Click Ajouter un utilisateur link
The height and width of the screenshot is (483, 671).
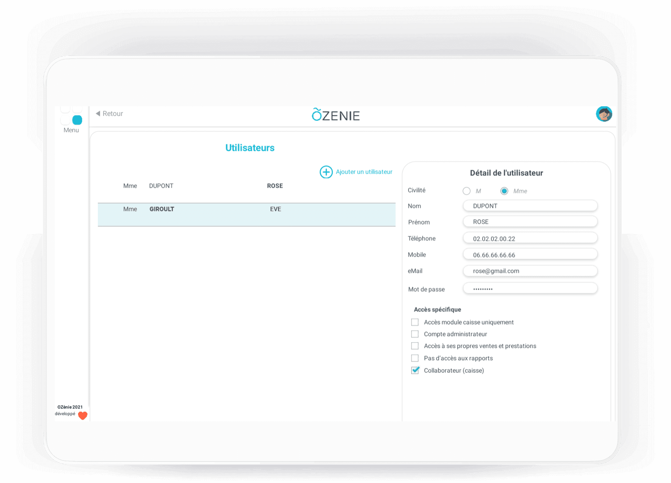coord(364,172)
